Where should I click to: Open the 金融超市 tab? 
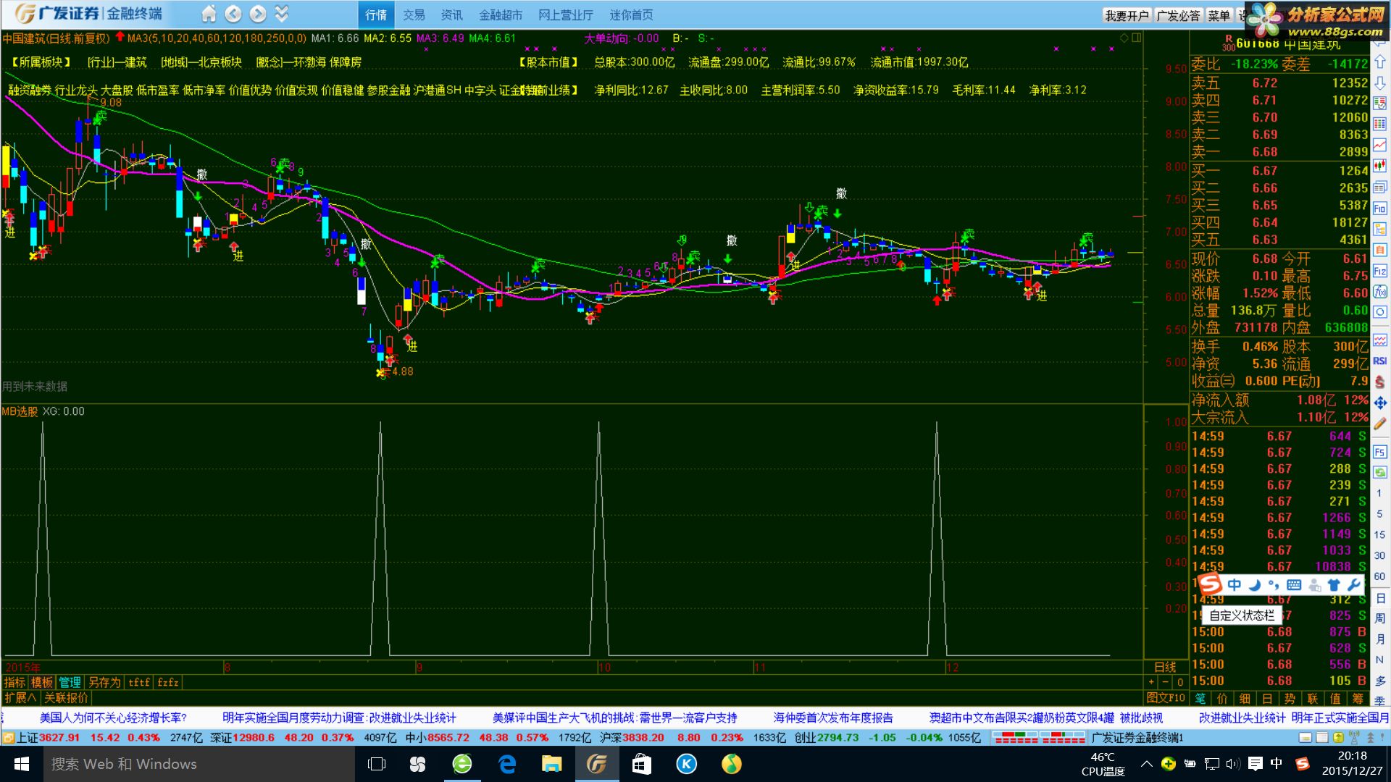pyautogui.click(x=501, y=15)
